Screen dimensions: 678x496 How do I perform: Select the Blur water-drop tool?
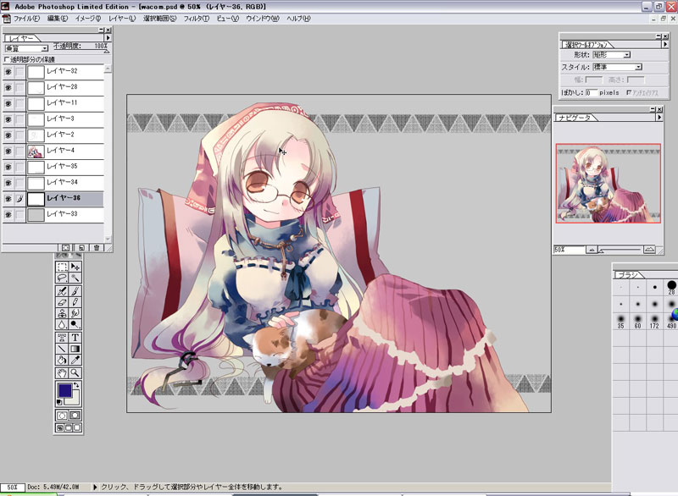tap(62, 324)
